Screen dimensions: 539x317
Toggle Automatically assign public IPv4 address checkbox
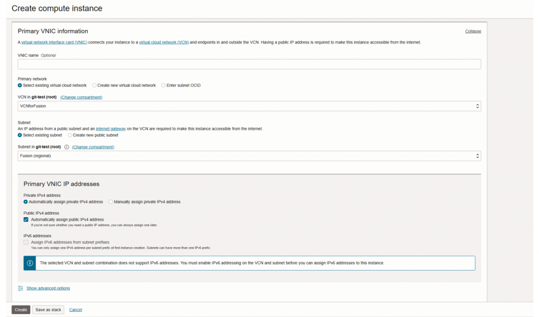26,220
